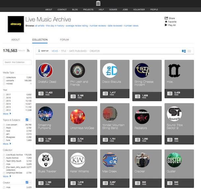
Task: Check the collections media type box
Action: [x=4, y=78]
